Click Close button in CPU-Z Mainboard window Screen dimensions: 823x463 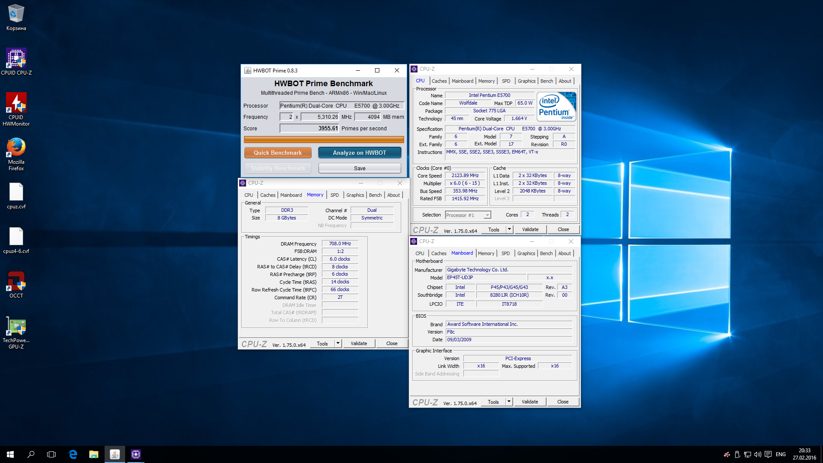[563, 402]
